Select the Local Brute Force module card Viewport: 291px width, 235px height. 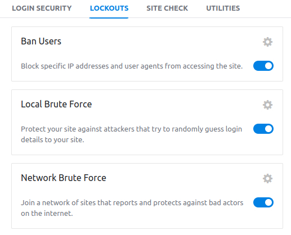[147, 122]
